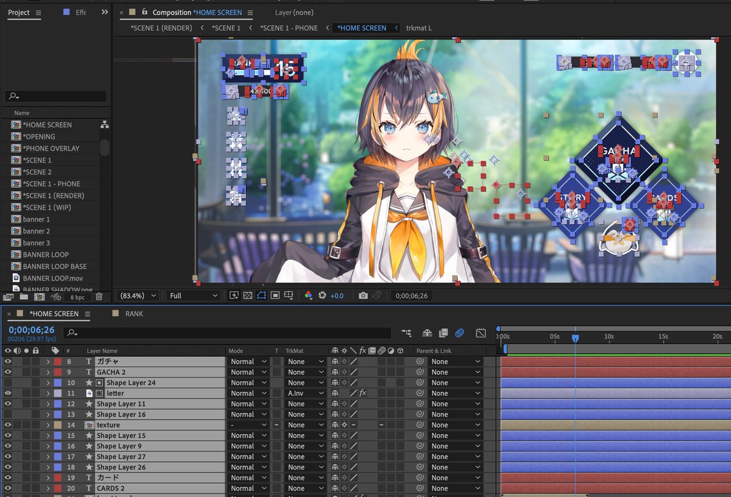This screenshot has width=731, height=497.
Task: Show hidden panel tabs with double-chevron
Action: [x=105, y=12]
